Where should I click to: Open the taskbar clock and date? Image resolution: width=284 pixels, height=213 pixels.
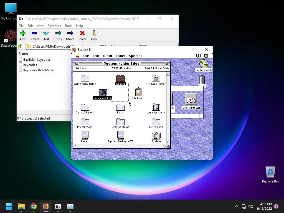(264, 206)
